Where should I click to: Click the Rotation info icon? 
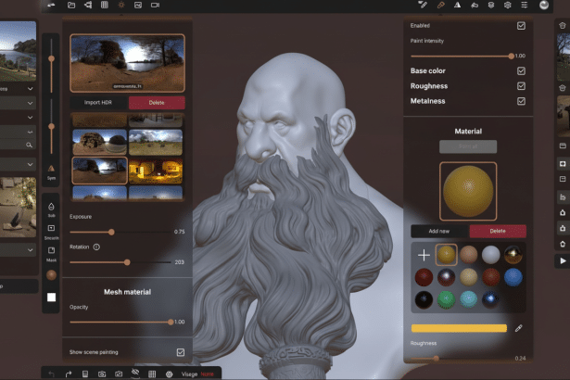[96, 247]
